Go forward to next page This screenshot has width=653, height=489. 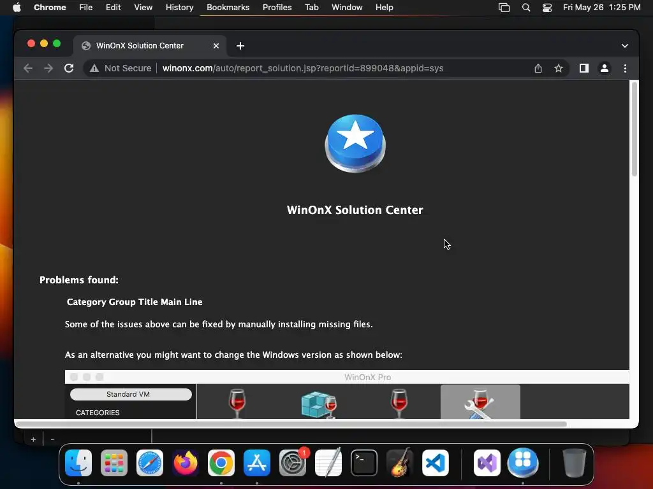(48, 68)
